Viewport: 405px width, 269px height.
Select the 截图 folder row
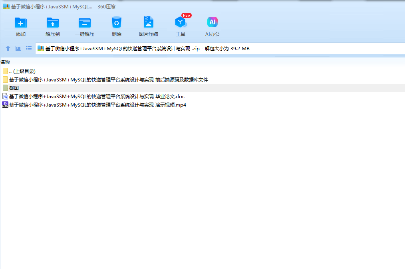coord(202,88)
